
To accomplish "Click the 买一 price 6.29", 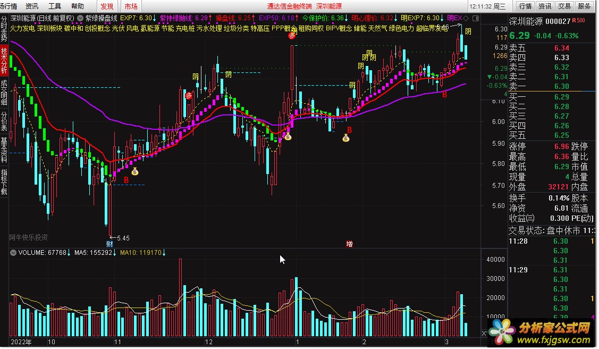I will click(x=562, y=97).
